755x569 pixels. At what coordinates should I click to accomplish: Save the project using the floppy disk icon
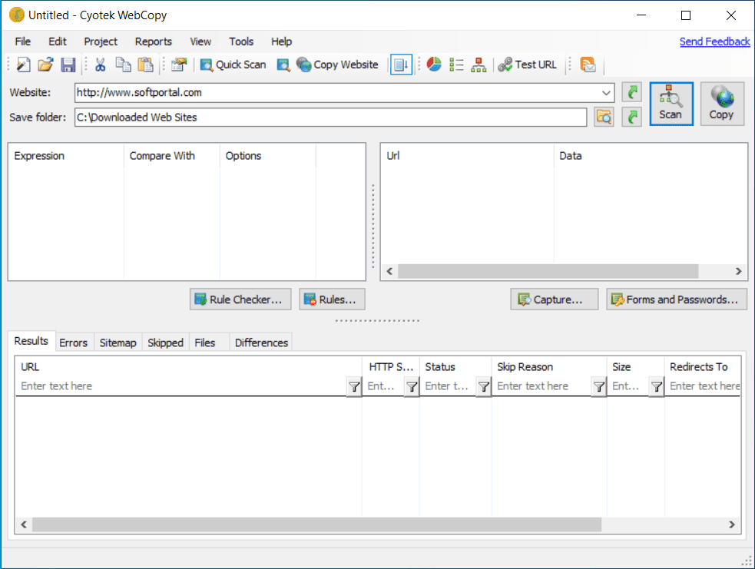tap(68, 65)
